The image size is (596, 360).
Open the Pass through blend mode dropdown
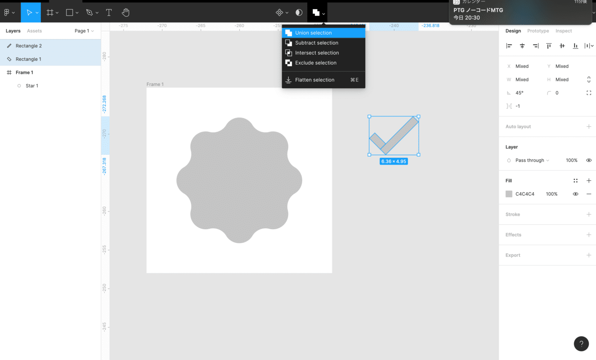coord(532,160)
